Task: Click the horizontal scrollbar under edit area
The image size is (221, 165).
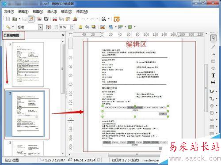Action: (137, 154)
